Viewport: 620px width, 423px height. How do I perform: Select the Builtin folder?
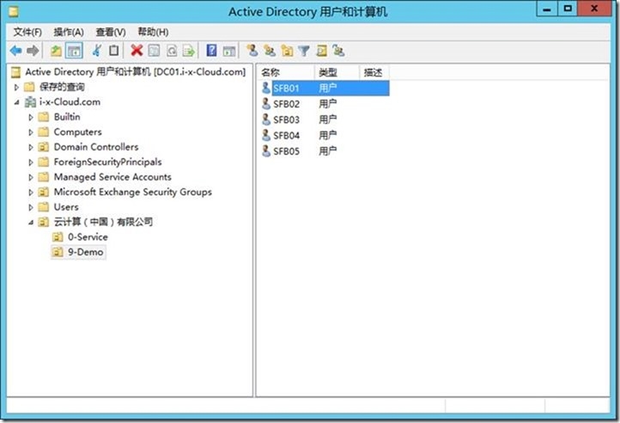tap(67, 117)
